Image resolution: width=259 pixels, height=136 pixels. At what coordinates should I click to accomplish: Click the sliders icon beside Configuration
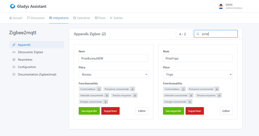(14, 67)
